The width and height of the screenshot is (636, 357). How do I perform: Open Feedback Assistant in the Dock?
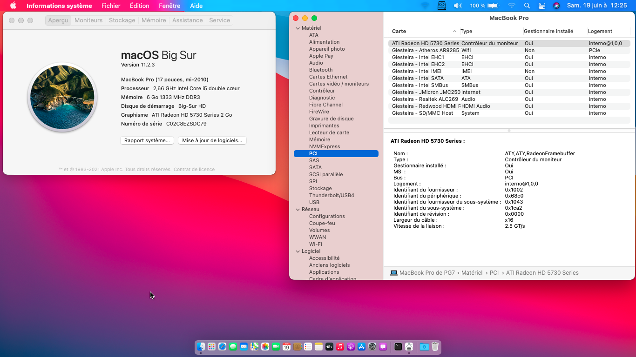coord(383,346)
